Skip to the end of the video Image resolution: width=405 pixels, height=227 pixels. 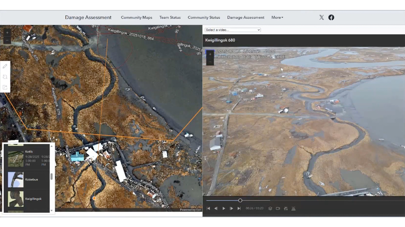[x=239, y=208]
